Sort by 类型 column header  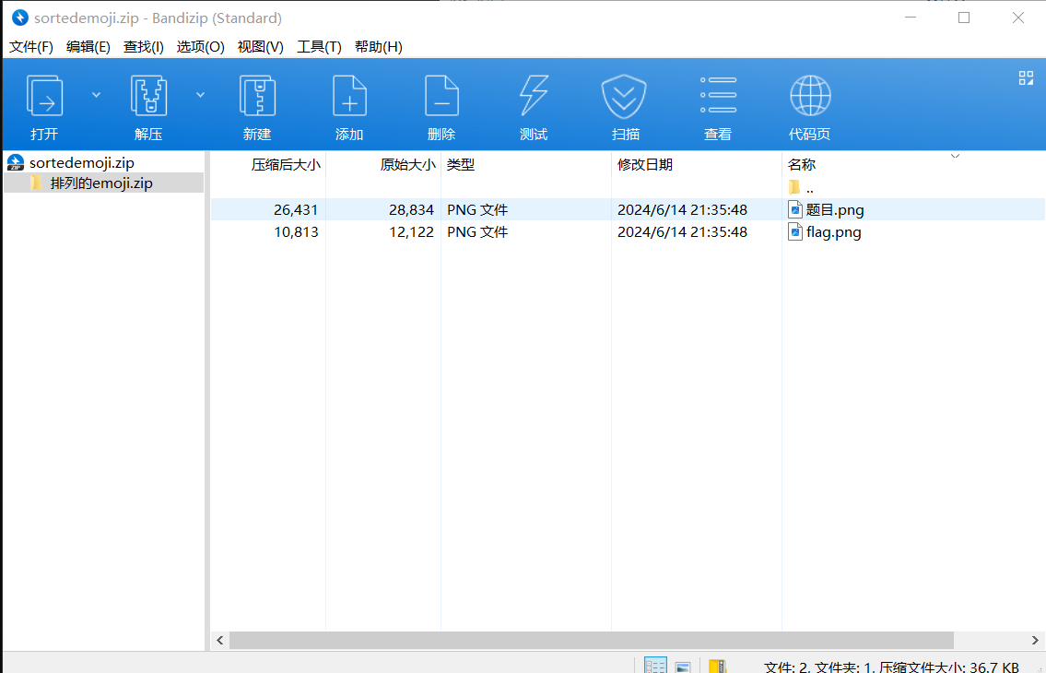tap(460, 164)
